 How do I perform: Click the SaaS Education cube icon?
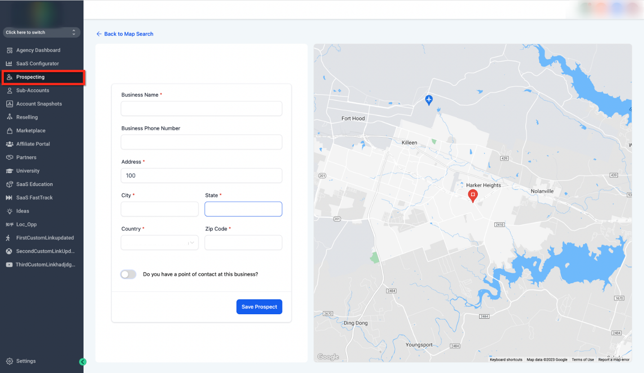(9, 184)
